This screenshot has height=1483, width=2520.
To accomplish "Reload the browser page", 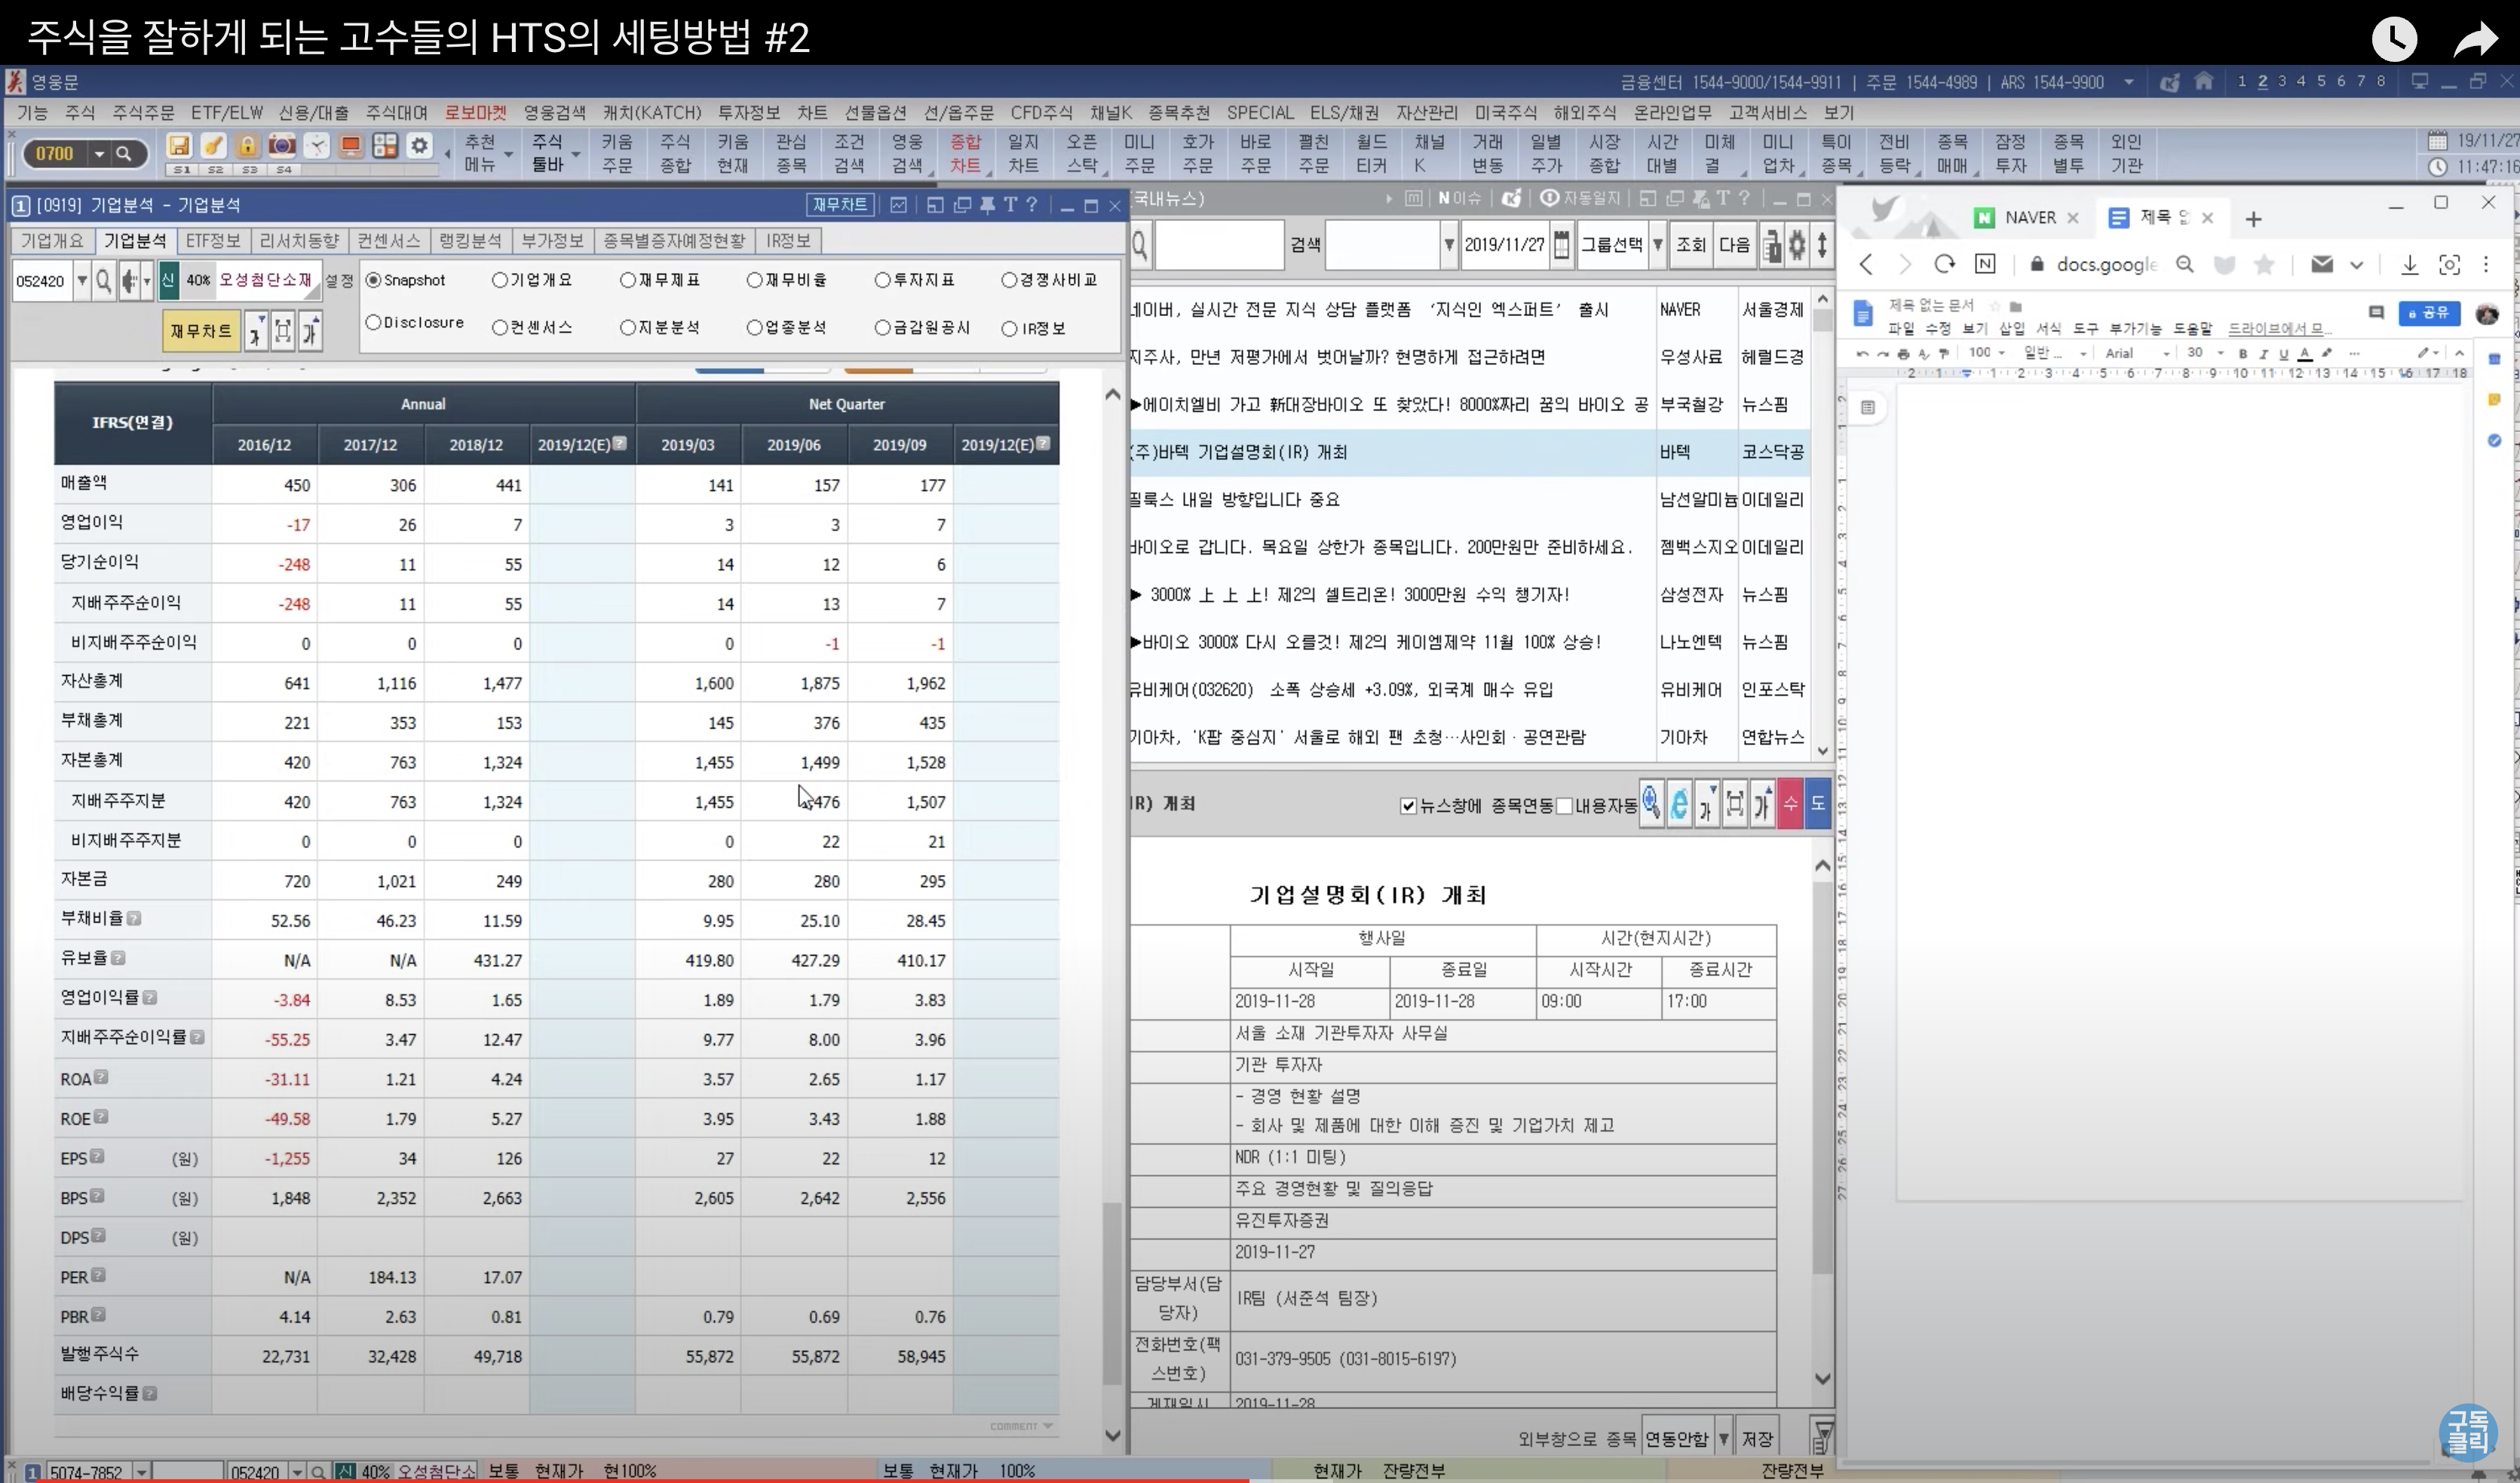I will (1944, 264).
